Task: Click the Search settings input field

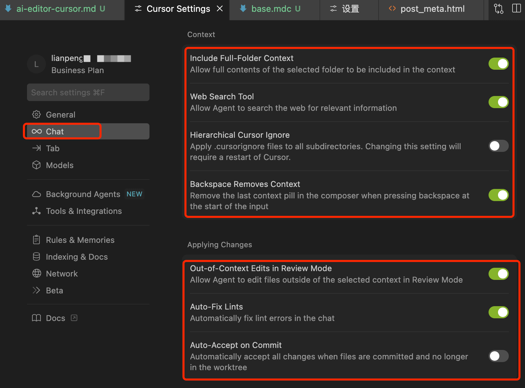Action: [x=88, y=92]
